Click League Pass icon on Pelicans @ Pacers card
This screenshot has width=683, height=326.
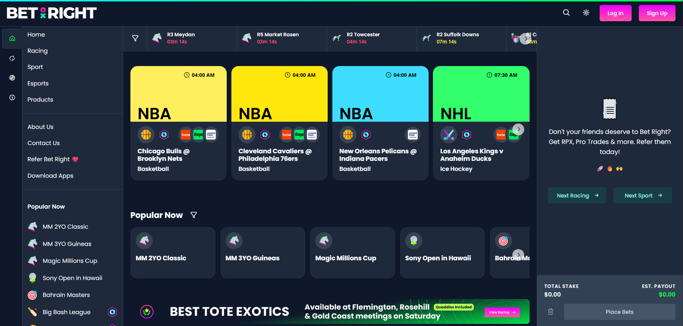pyautogui.click(x=413, y=135)
